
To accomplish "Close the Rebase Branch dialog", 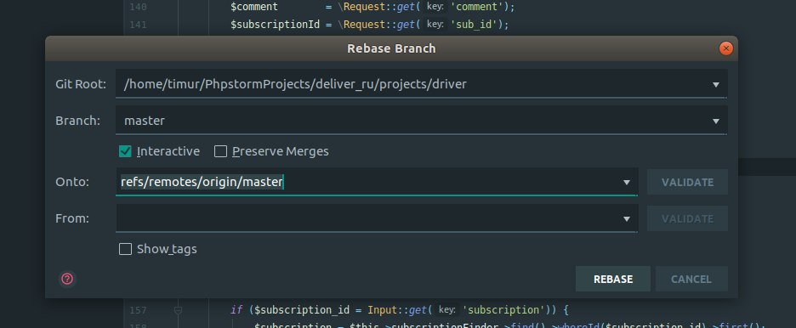I will pyautogui.click(x=726, y=48).
